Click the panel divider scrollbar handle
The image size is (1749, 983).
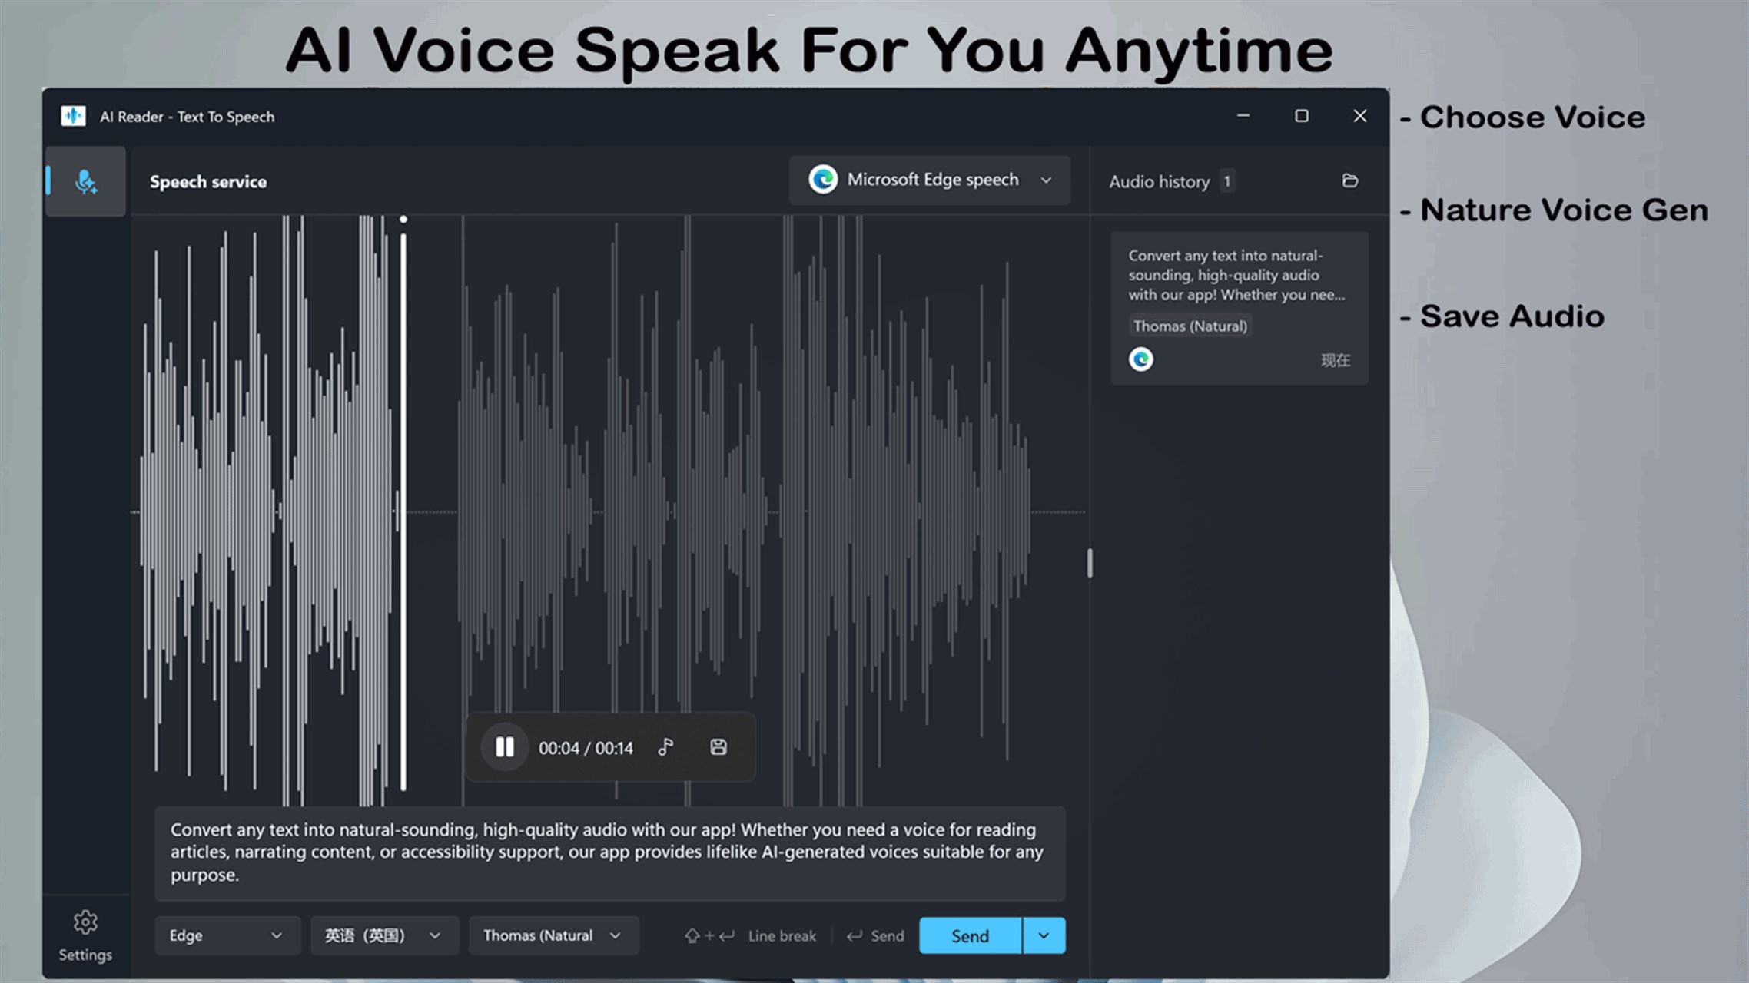1090,563
